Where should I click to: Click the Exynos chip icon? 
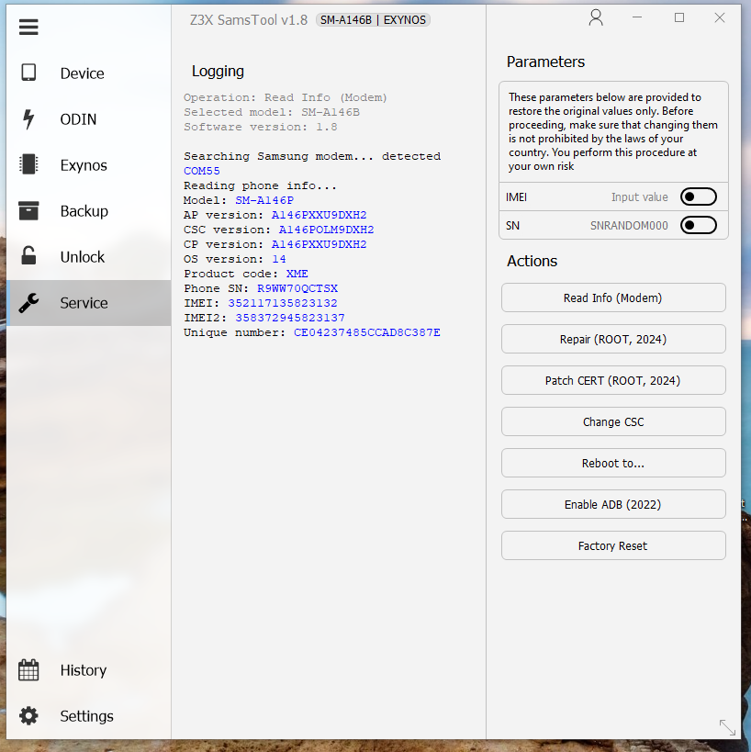click(28, 164)
